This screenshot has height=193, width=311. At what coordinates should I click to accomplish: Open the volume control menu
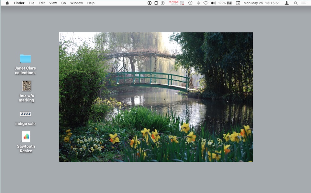(x=213, y=3)
